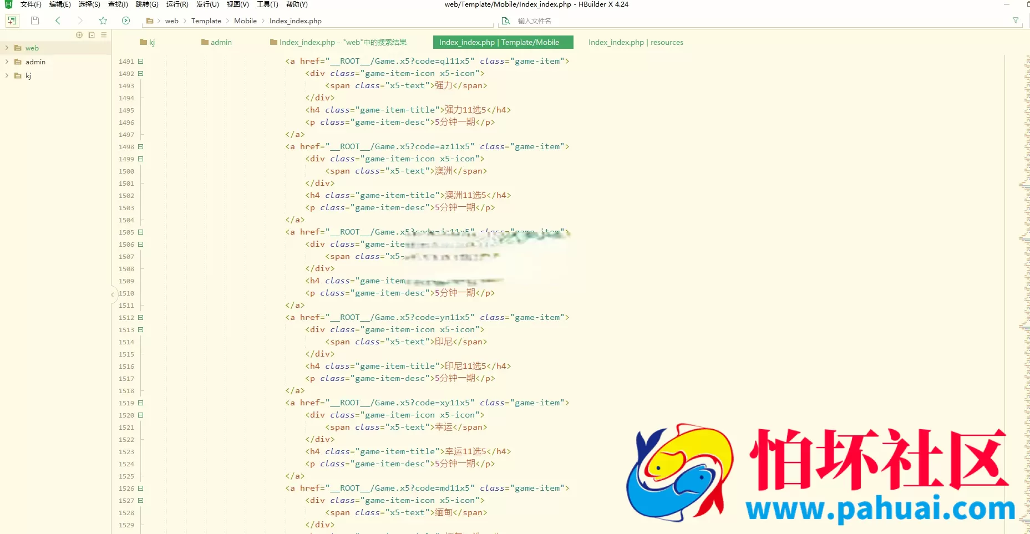Save the file with the floppy icon
This screenshot has height=534, width=1030.
click(35, 21)
